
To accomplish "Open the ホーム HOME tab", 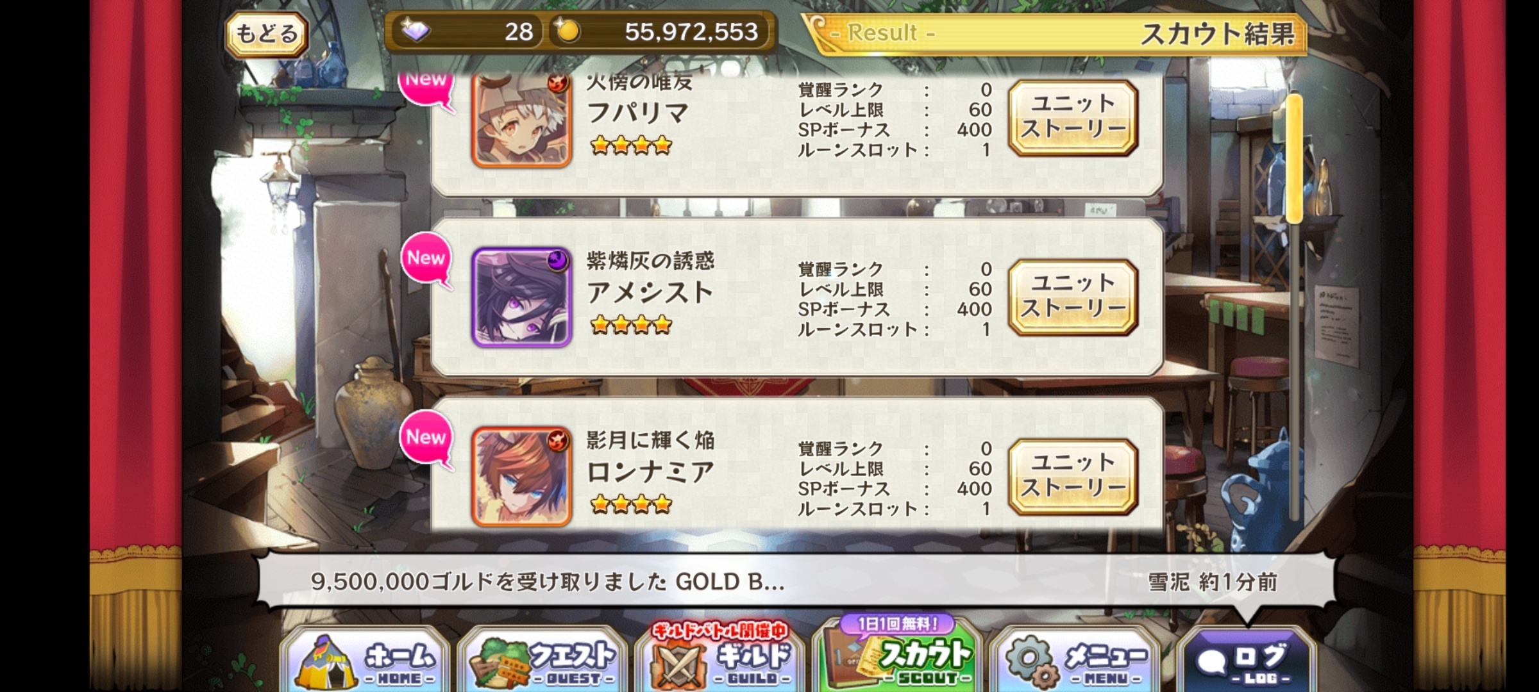I will click(365, 660).
